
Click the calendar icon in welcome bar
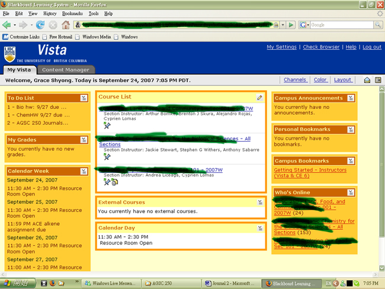[x=378, y=80]
